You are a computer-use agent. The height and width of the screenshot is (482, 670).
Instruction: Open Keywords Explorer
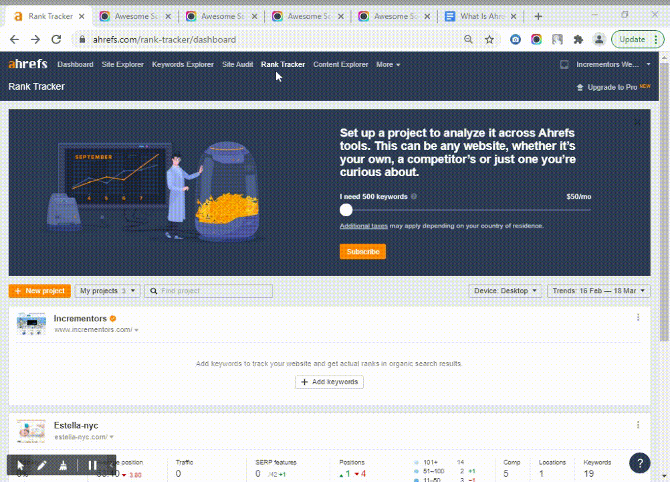click(x=183, y=64)
